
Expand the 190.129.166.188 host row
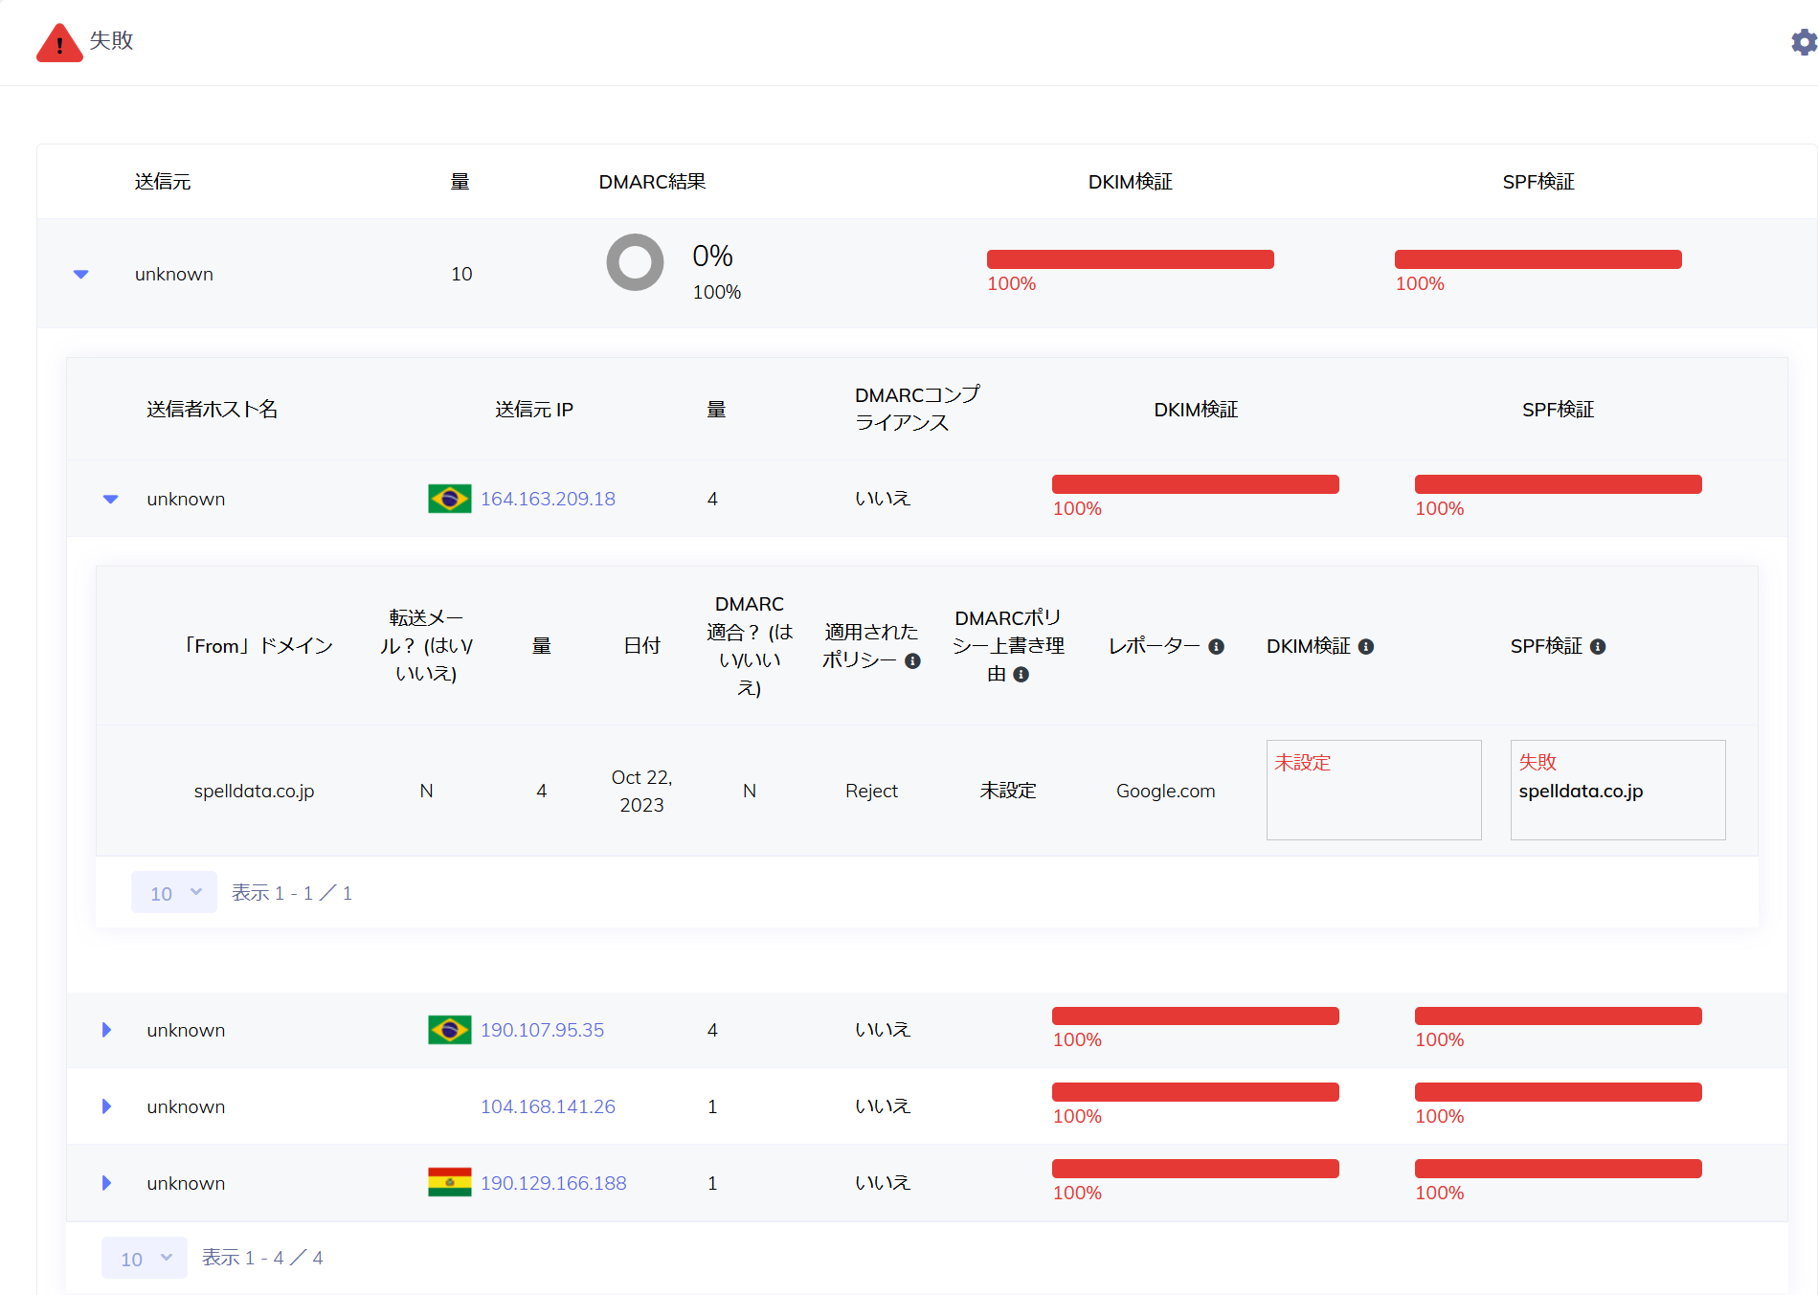[x=106, y=1183]
